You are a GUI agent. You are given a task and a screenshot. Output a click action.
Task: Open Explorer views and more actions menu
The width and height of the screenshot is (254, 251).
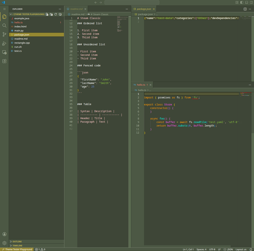click(x=60, y=9)
